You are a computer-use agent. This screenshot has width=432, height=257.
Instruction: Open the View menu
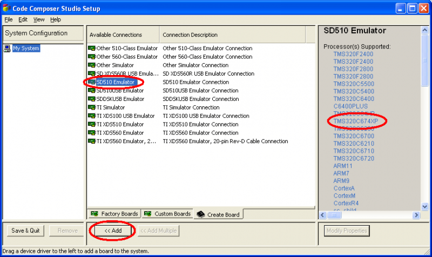pos(39,19)
